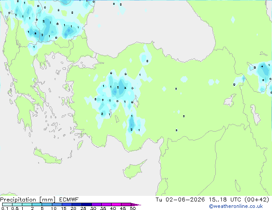Click the "ECMWF" model label
Viewport: 272px width, 210px height.
[69, 200]
